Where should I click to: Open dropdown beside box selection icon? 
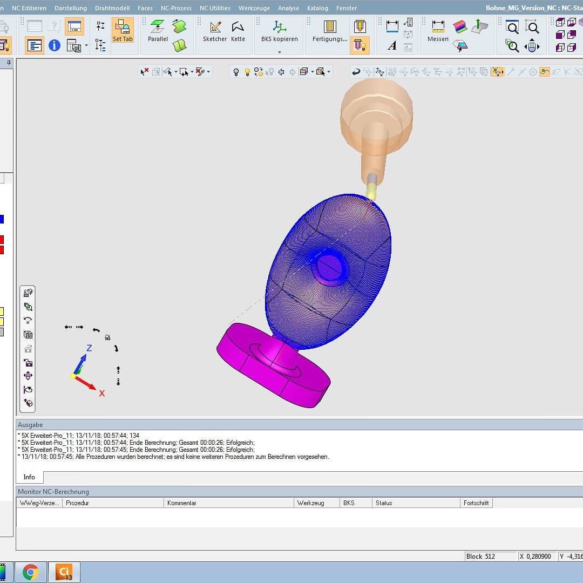click(192, 72)
